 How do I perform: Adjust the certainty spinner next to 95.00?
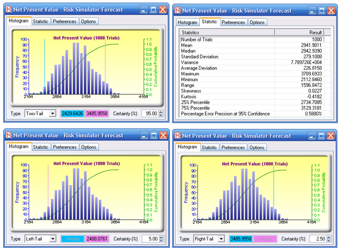click(x=161, y=113)
